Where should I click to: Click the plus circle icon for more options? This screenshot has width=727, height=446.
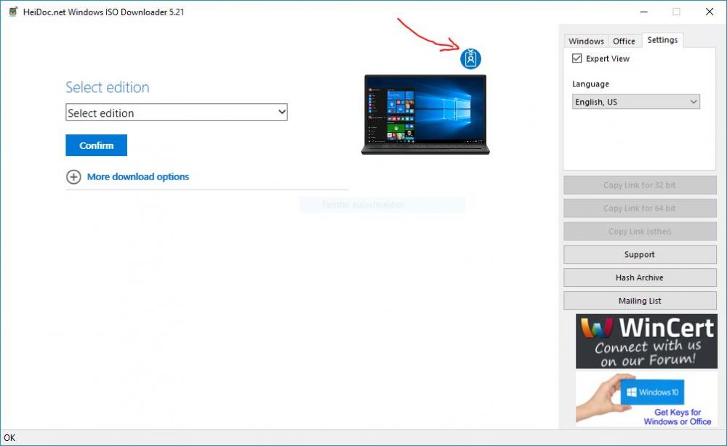pyautogui.click(x=73, y=177)
